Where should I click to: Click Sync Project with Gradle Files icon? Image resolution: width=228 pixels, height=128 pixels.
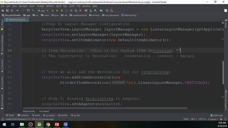click(x=86, y=11)
